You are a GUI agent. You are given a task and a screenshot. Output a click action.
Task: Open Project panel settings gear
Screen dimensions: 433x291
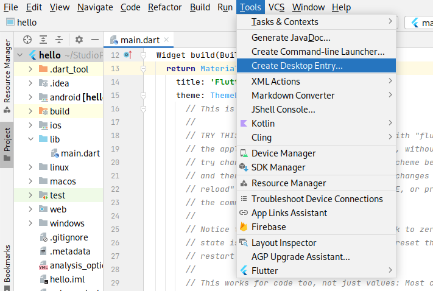pyautogui.click(x=79, y=40)
